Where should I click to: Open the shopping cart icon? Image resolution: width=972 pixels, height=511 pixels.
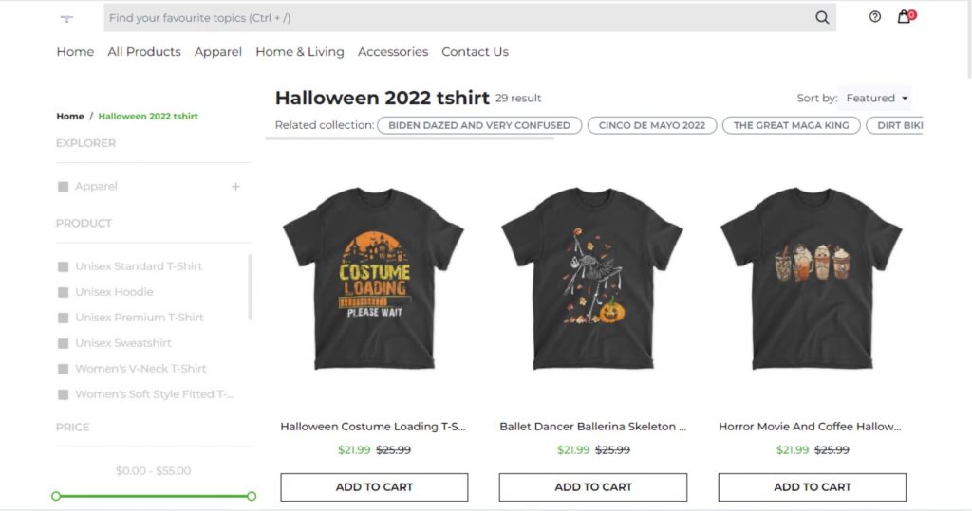(x=904, y=16)
